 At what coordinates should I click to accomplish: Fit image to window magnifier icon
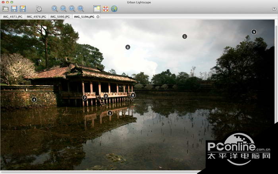click(x=81, y=8)
